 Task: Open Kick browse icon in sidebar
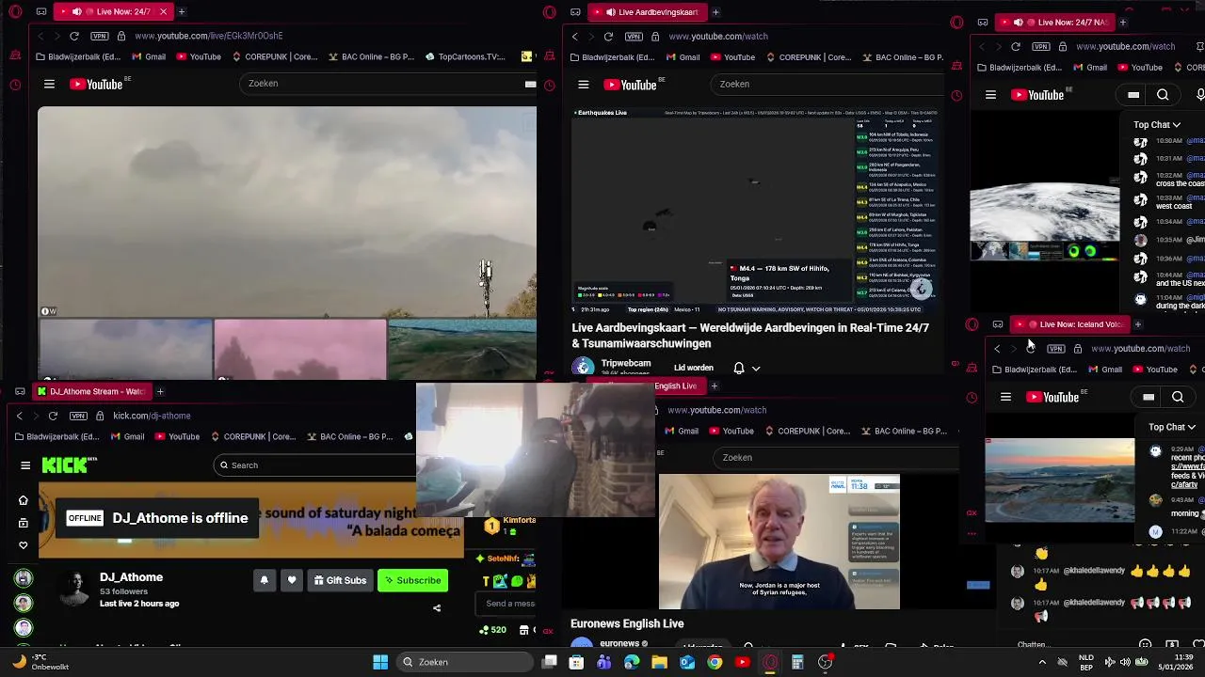click(x=24, y=523)
